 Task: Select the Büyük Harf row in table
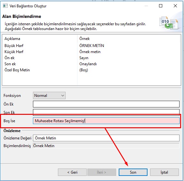point(92,46)
